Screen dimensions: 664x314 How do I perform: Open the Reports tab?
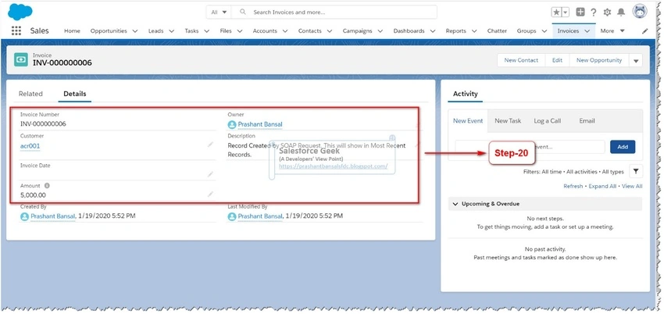tap(455, 31)
